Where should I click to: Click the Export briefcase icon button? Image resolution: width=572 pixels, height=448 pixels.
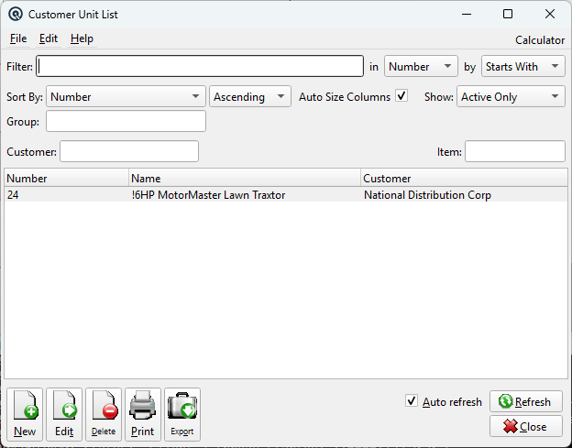coord(182,414)
